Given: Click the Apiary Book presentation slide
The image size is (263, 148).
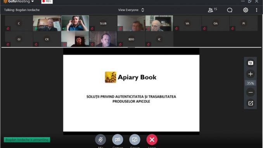Looking at the screenshot, I should coord(131,93).
